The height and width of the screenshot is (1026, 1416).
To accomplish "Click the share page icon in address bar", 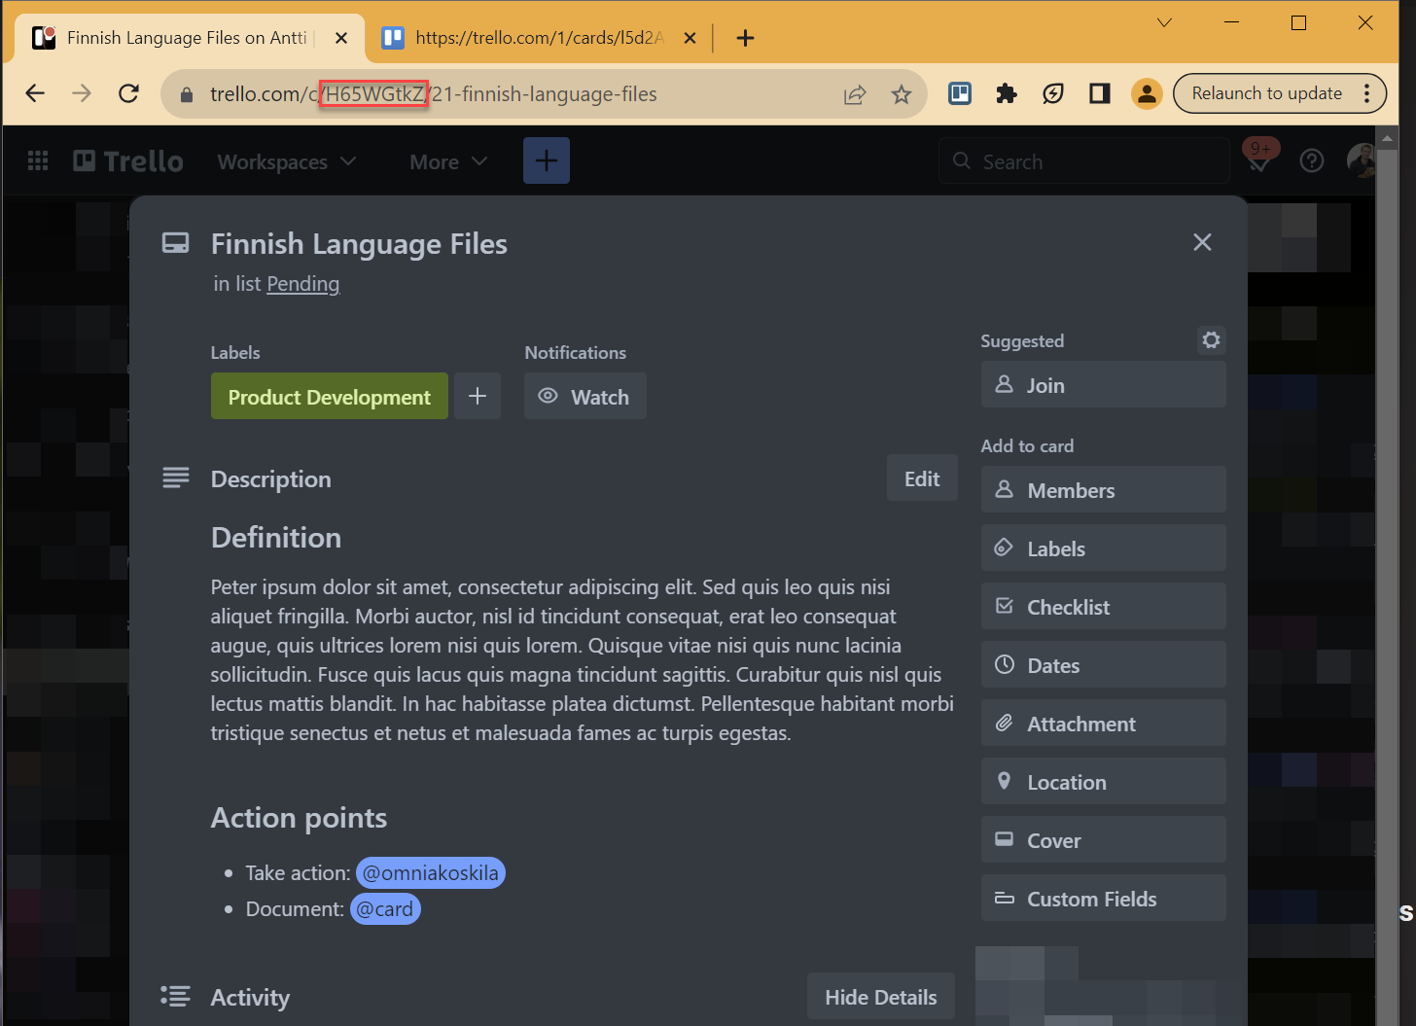I will 855,94.
